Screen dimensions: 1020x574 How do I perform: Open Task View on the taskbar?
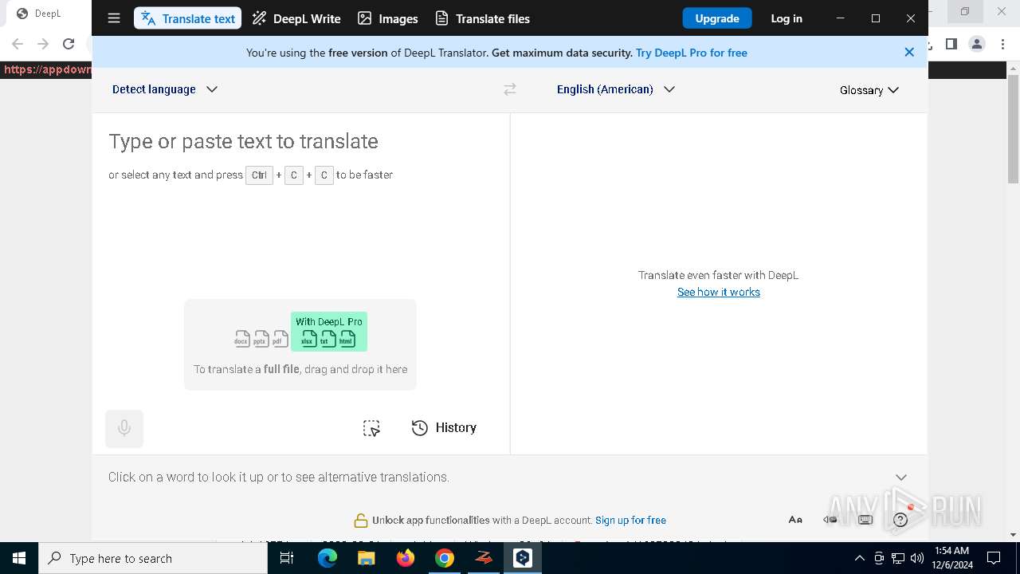[x=287, y=558]
